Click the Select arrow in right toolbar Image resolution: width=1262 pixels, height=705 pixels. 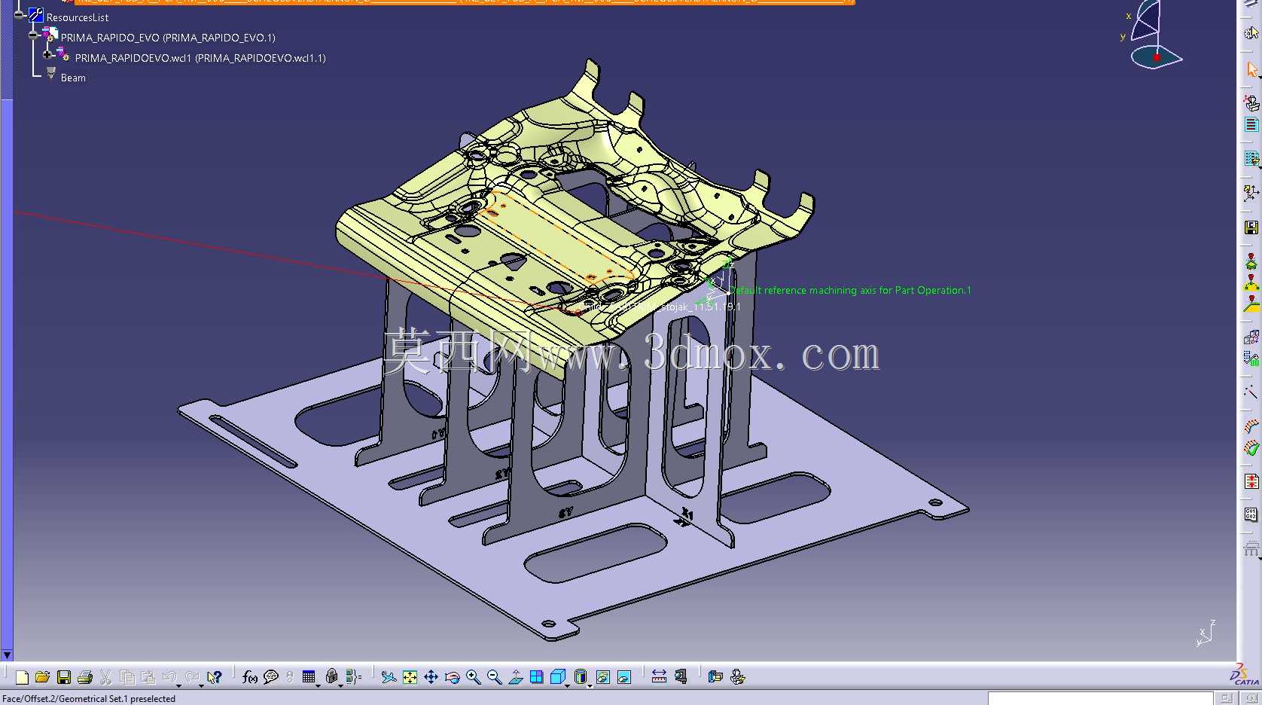point(1251,69)
